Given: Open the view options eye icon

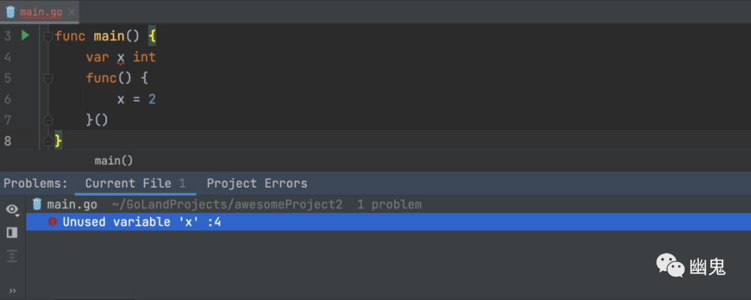Looking at the screenshot, I should coord(12,209).
